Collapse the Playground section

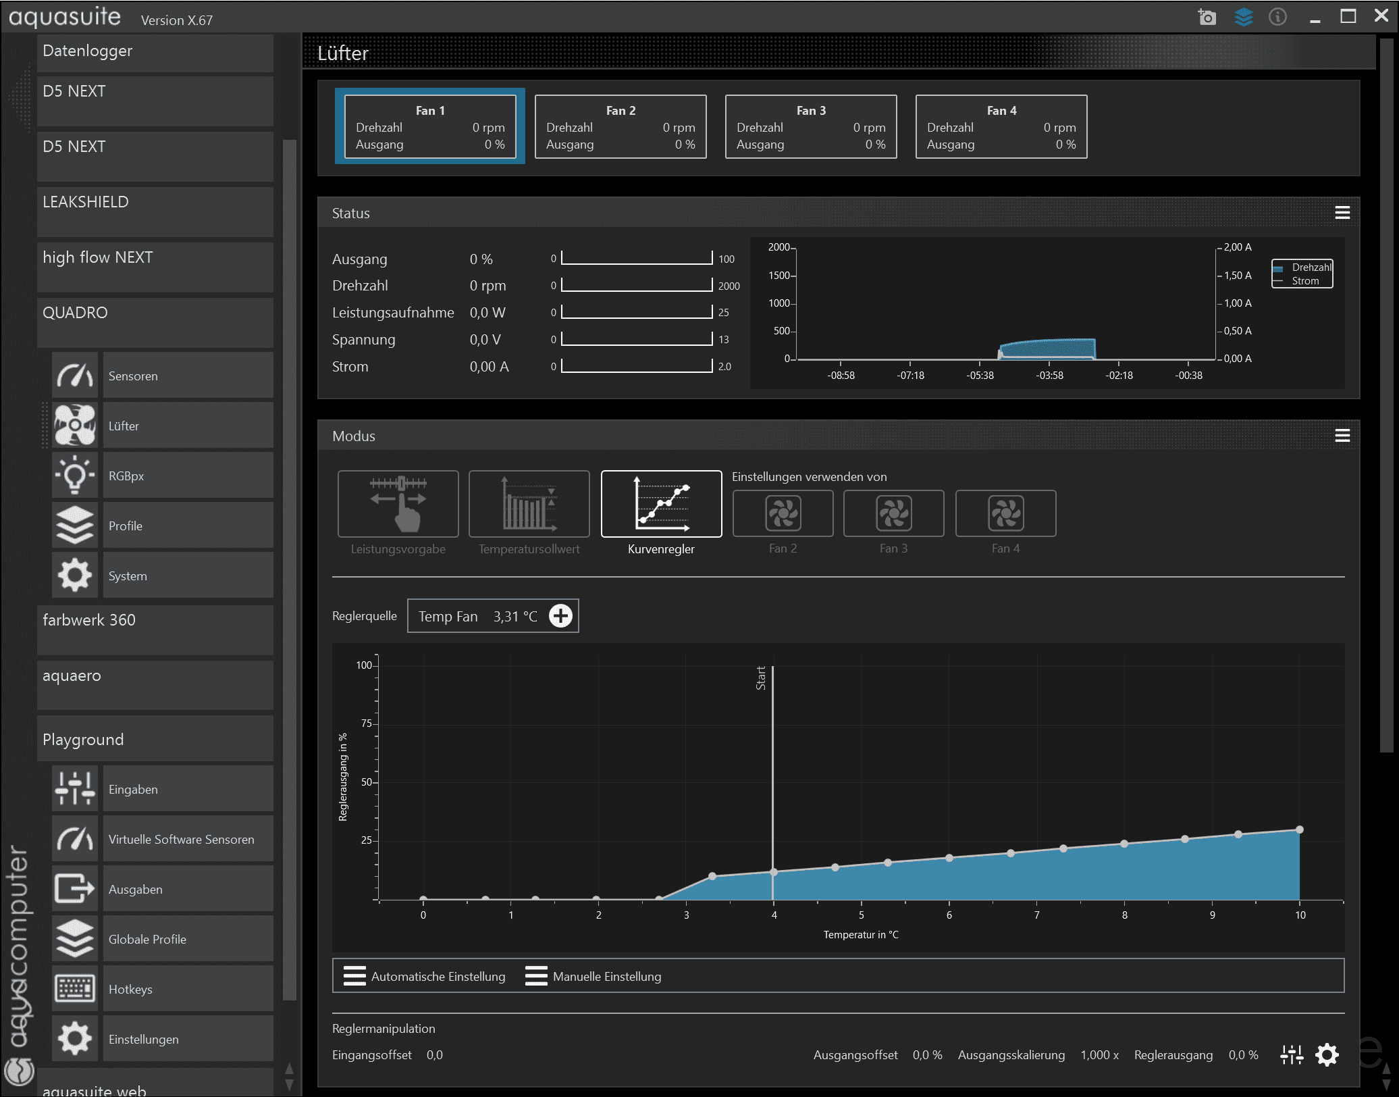coord(155,739)
